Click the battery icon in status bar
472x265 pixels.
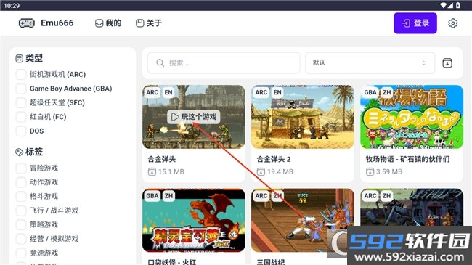coord(458,5)
